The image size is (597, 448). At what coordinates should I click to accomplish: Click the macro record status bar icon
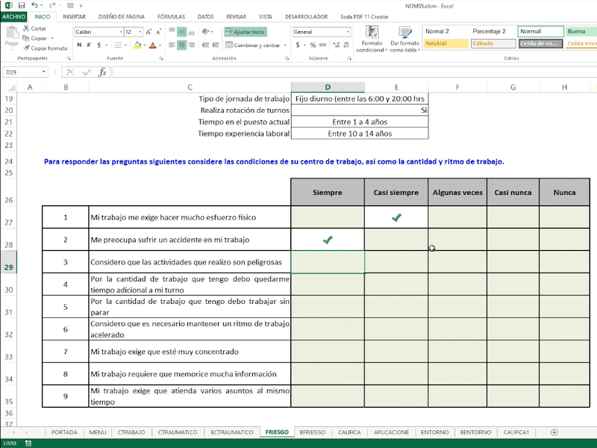28,443
